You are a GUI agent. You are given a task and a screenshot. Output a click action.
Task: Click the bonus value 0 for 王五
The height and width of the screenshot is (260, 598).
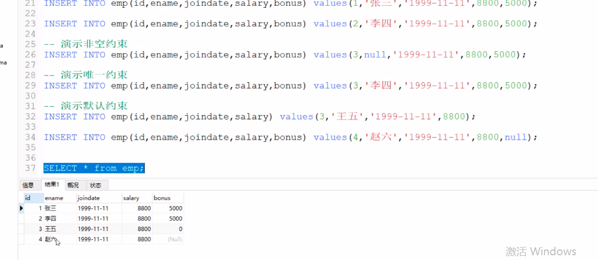click(168, 229)
